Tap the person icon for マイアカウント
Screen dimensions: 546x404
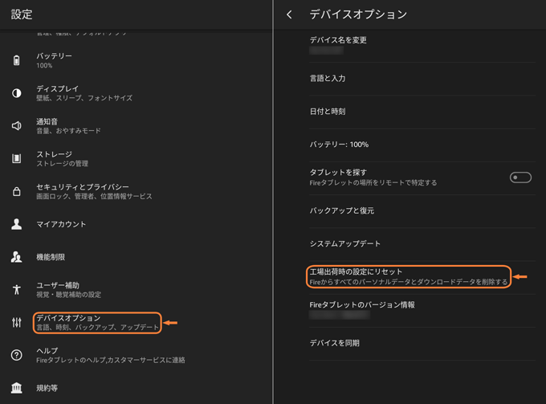point(16,224)
